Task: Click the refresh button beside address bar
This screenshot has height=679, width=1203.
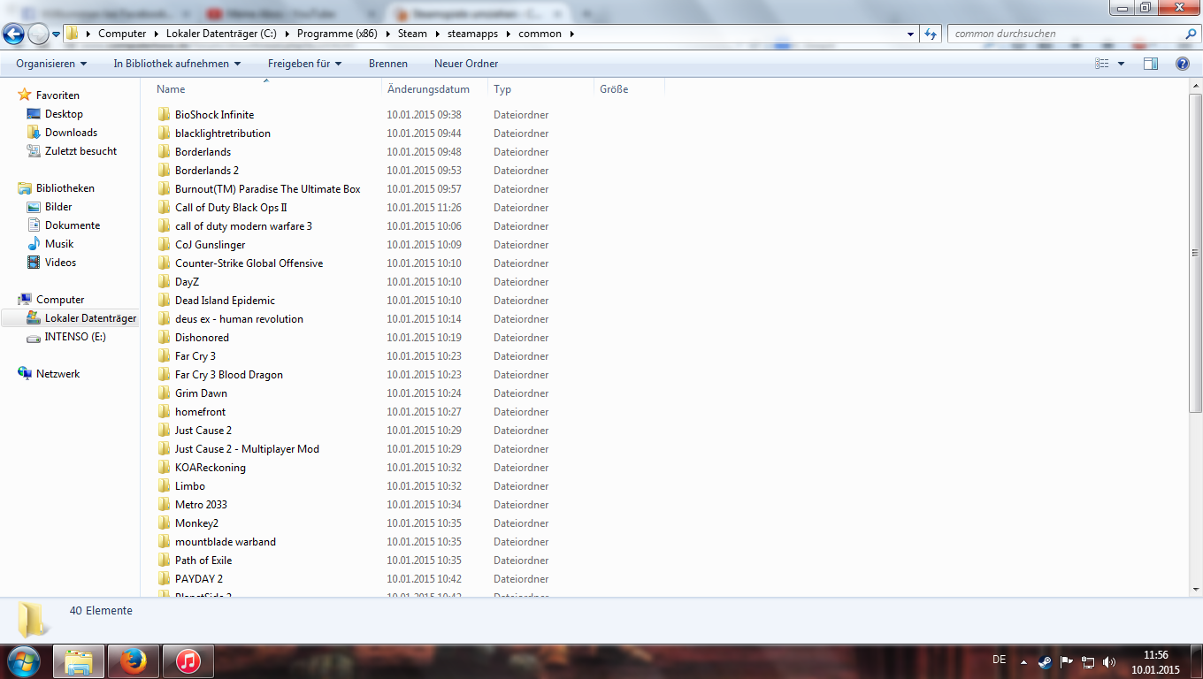Action: [931, 34]
